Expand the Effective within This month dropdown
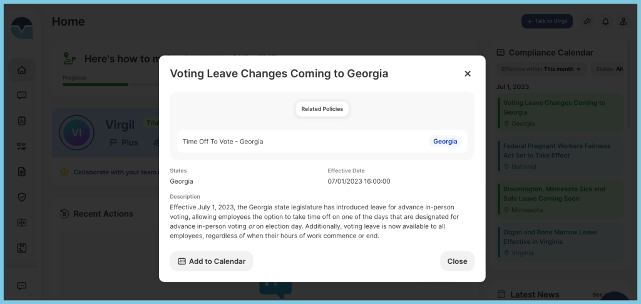Image resolution: width=641 pixels, height=304 pixels. tap(541, 69)
